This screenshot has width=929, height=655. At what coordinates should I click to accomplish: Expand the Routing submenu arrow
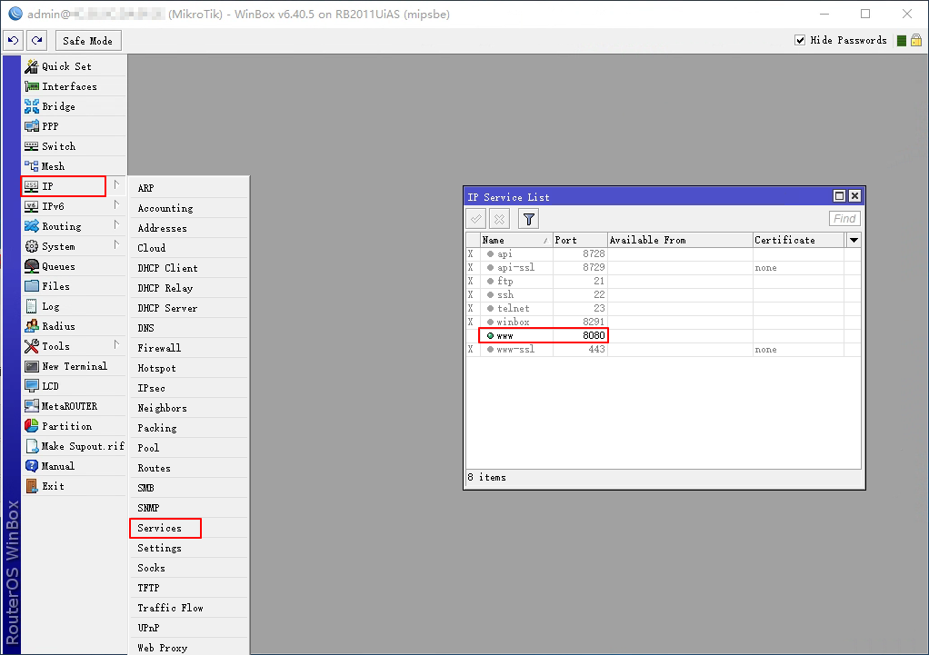[116, 225]
